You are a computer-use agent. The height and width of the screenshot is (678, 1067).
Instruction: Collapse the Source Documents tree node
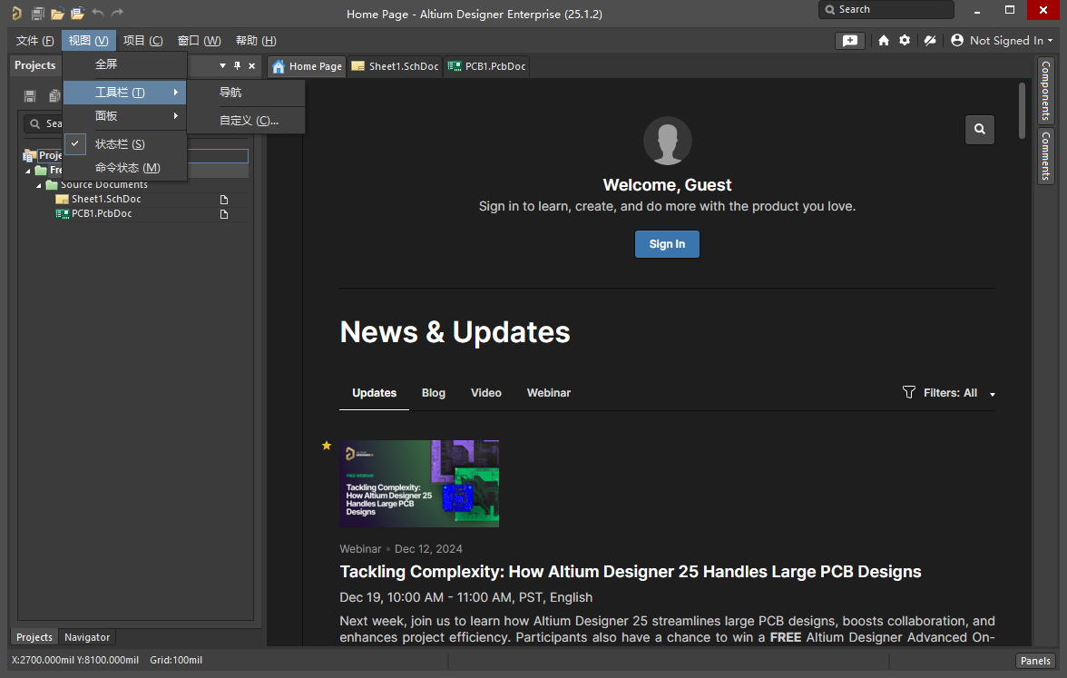[x=39, y=185]
